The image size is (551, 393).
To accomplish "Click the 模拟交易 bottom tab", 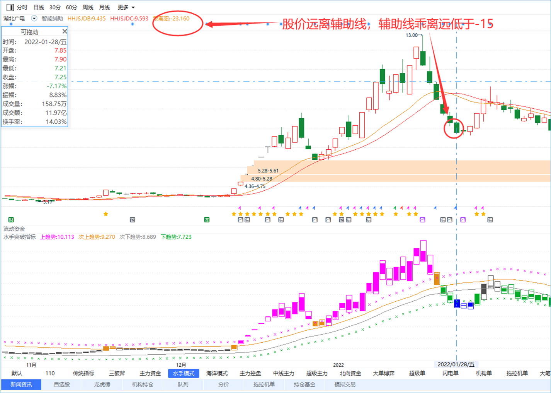I will click(345, 384).
